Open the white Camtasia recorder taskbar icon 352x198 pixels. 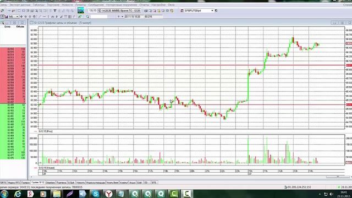pos(187,194)
